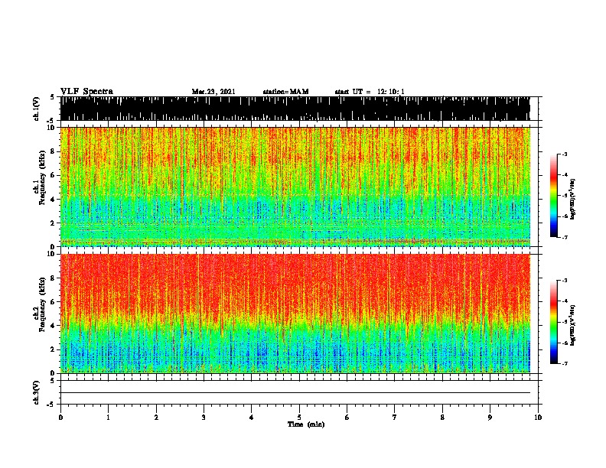The height and width of the screenshot is (468, 606).
Task: Click the log(PSD) label beside the ch.2 color bar
Action: tap(573, 325)
